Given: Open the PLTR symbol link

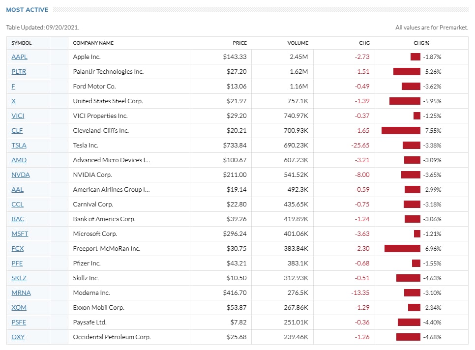Looking at the screenshot, I should 19,72.
